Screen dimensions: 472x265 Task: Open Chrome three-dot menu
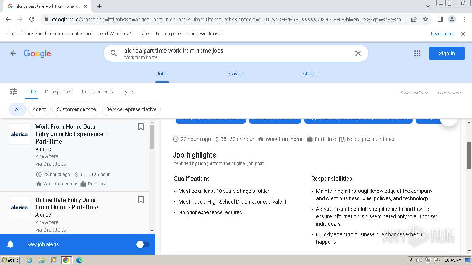click(x=464, y=19)
